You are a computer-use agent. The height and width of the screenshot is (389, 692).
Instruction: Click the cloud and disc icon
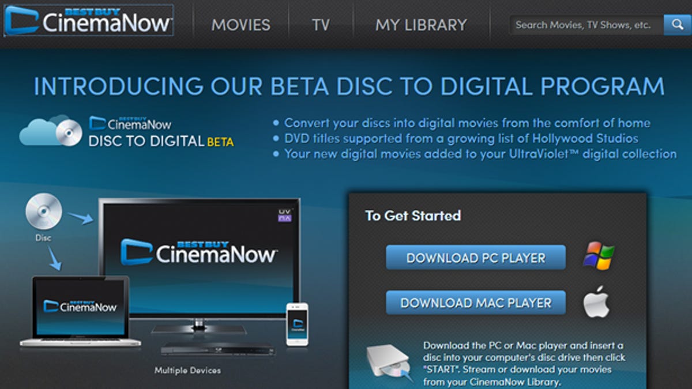[x=51, y=130]
